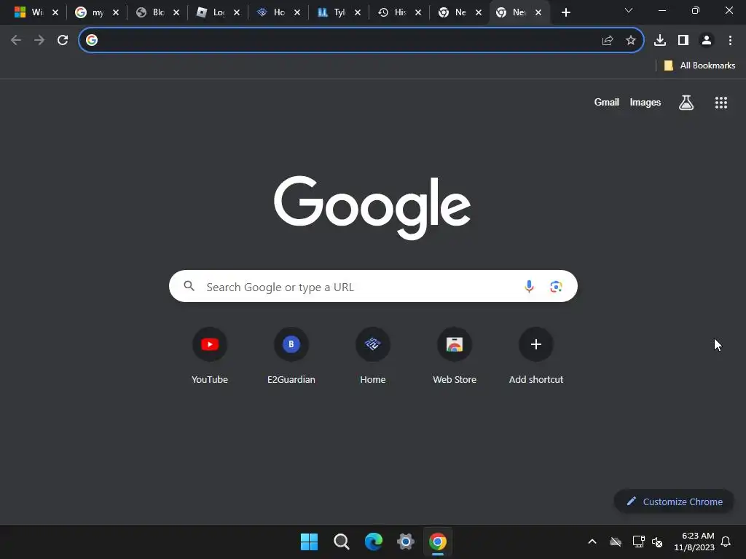The height and width of the screenshot is (559, 746).
Task: Open the Windows Start menu
Action: (x=309, y=542)
